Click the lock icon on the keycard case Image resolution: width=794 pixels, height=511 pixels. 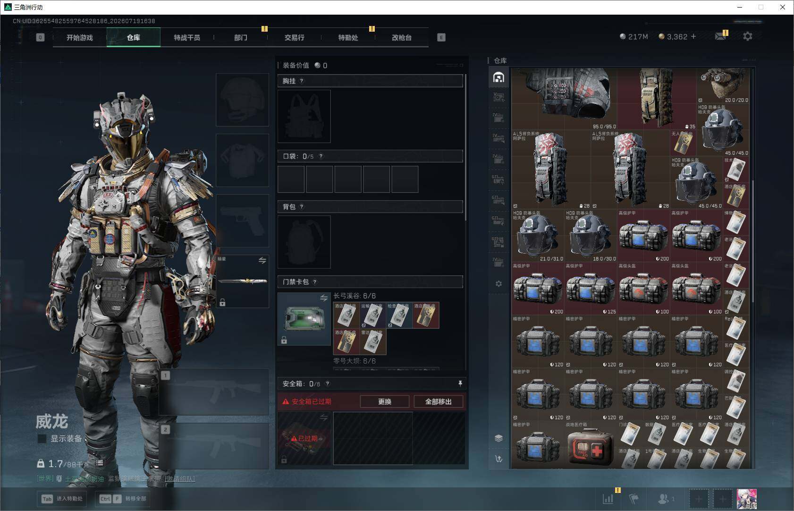284,340
